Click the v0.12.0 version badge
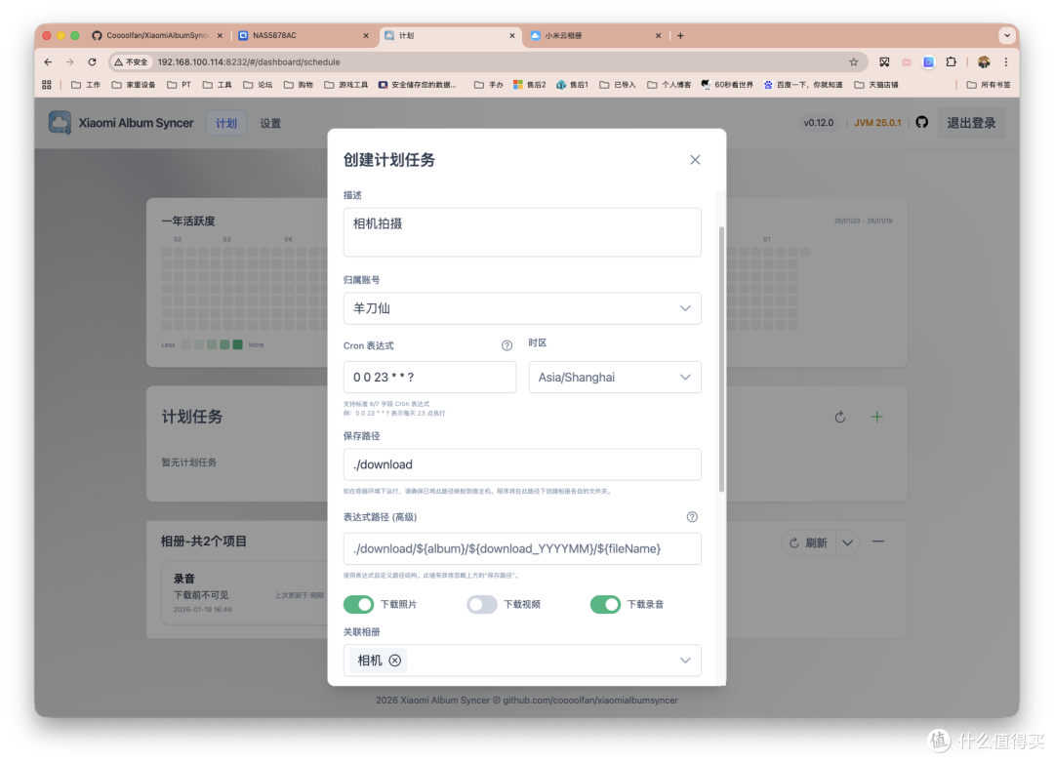Viewport: 1054px width, 763px height. click(x=818, y=123)
